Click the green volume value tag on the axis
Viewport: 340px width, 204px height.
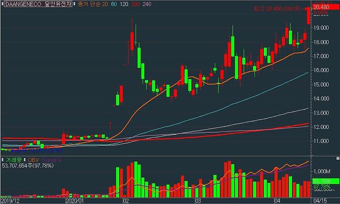point(325,181)
